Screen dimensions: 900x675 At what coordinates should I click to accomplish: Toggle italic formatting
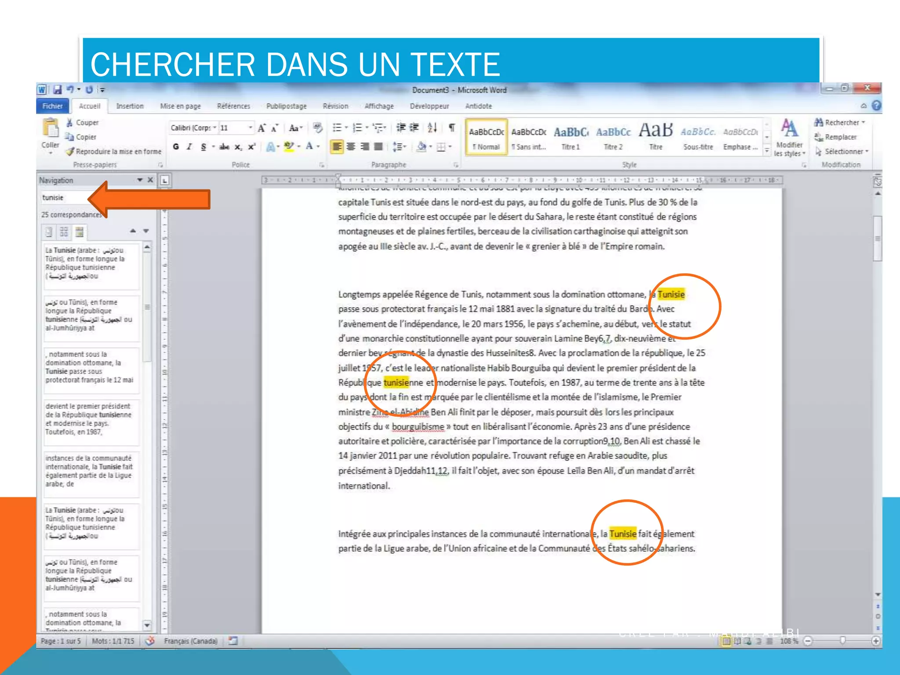(189, 147)
